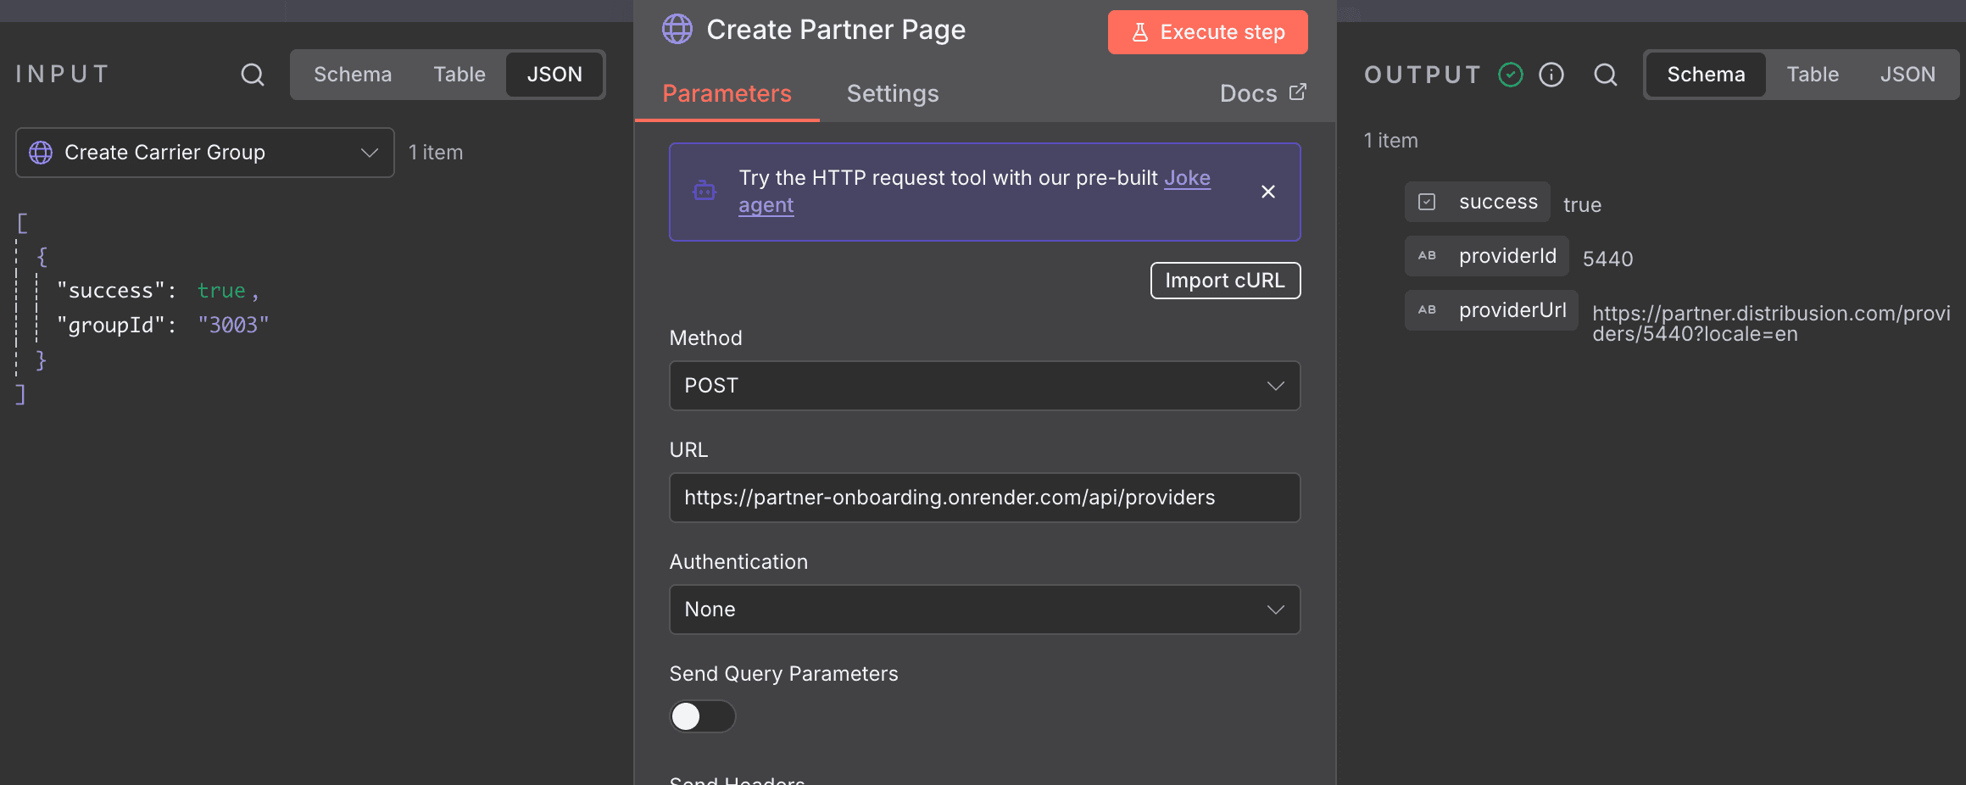Switch OUTPUT view to Table

click(1812, 75)
